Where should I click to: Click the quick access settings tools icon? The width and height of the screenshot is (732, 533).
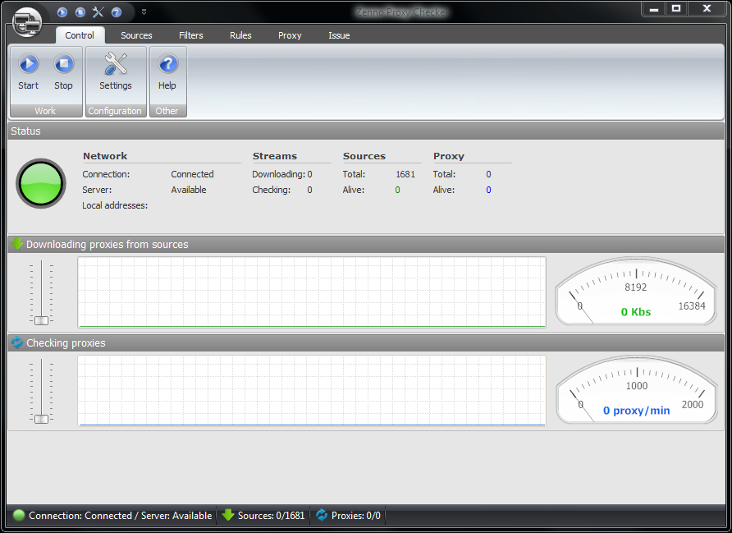coord(98,12)
